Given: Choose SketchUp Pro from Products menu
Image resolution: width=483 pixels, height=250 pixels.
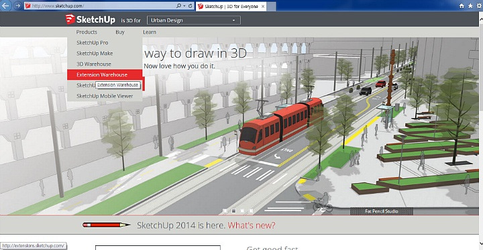Looking at the screenshot, I should (93, 43).
